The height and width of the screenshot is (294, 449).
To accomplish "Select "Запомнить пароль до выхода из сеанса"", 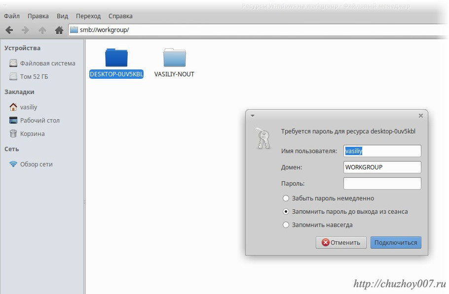I will point(286,212).
